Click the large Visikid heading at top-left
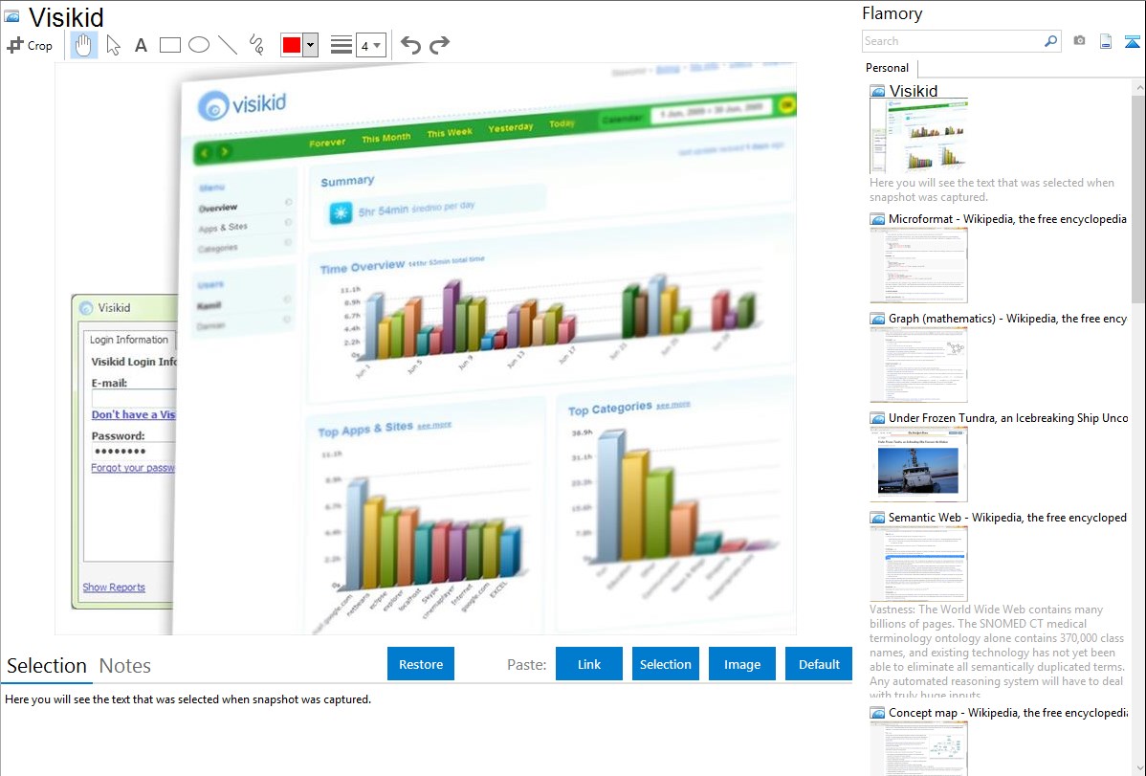The height and width of the screenshot is (776, 1146). [x=66, y=17]
